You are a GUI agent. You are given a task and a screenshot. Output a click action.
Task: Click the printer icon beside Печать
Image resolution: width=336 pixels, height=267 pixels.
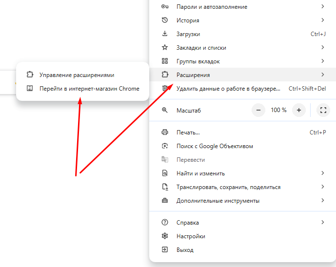[164, 132]
